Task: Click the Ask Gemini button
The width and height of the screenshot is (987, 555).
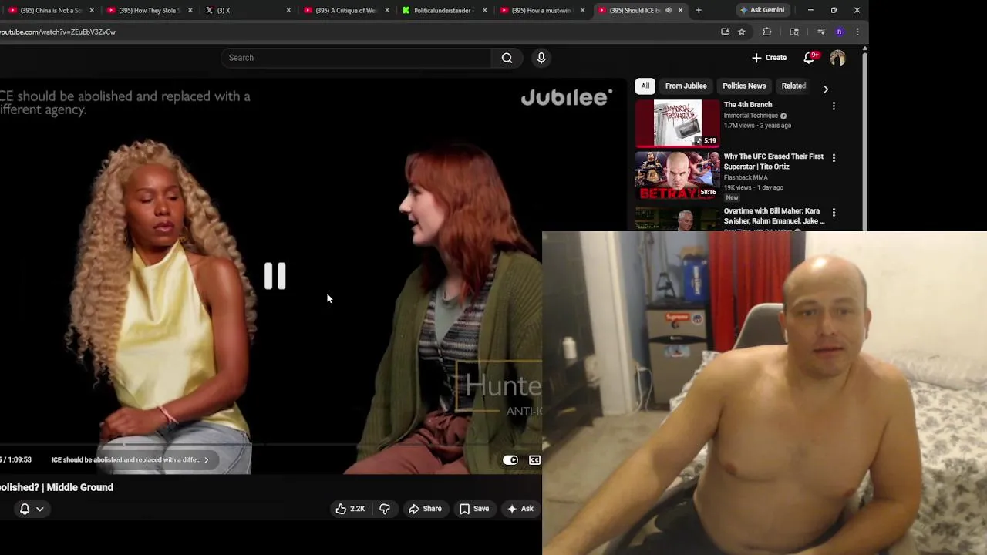Action: (x=762, y=10)
